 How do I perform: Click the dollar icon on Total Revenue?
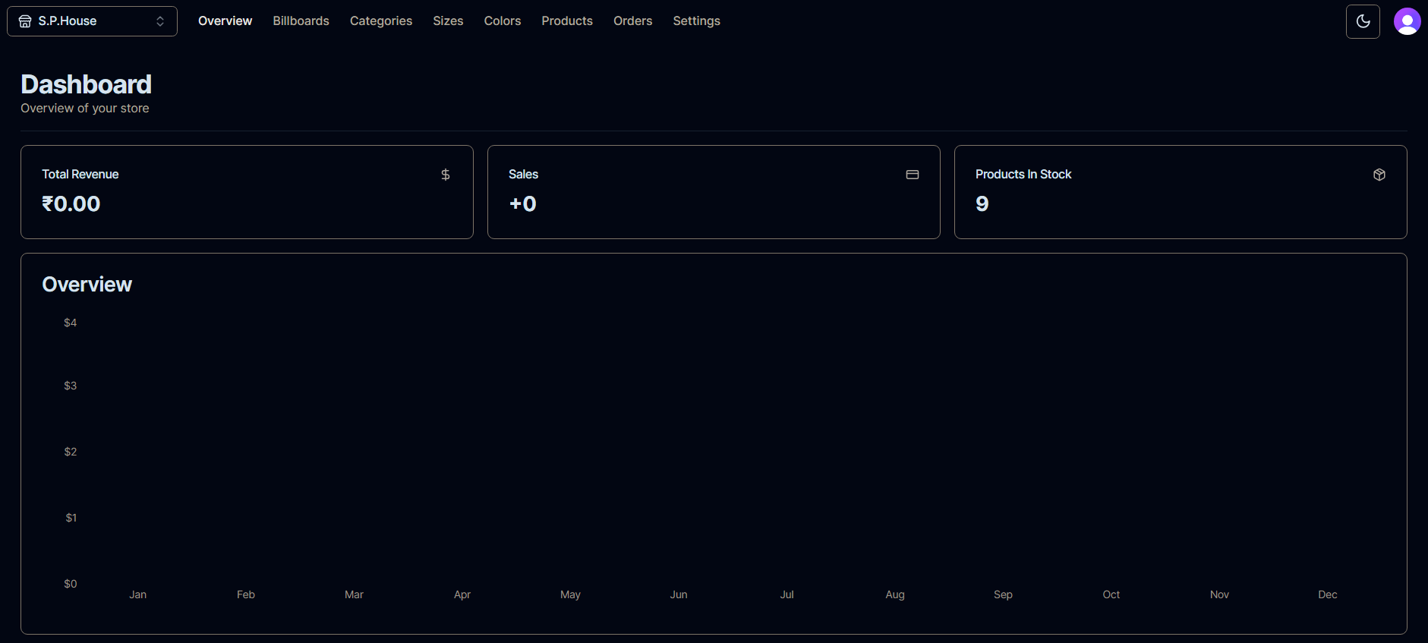pyautogui.click(x=446, y=175)
